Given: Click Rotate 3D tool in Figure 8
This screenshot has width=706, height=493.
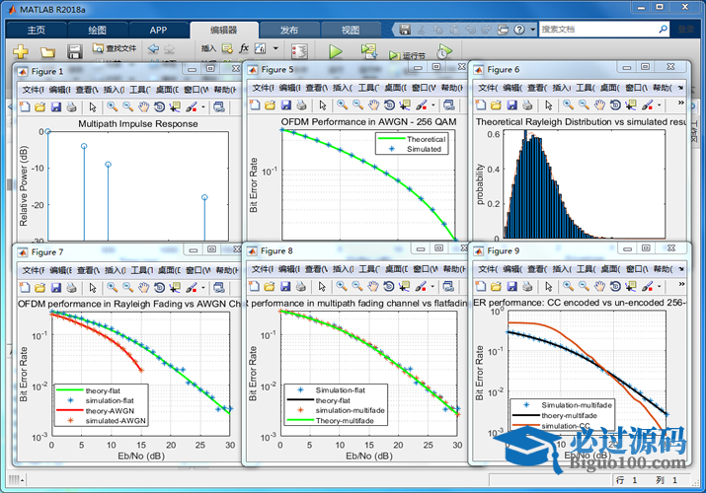Looking at the screenshot, I should point(388,286).
